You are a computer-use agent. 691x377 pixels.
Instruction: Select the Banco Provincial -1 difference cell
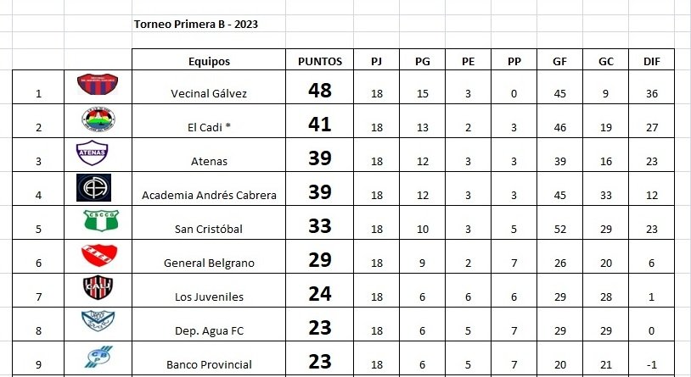pos(652,364)
